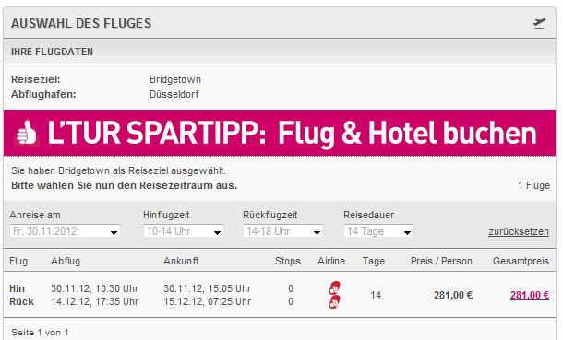This screenshot has height=340, width=563.
Task: Click the Gesamtpreis column header
Action: coord(521,261)
